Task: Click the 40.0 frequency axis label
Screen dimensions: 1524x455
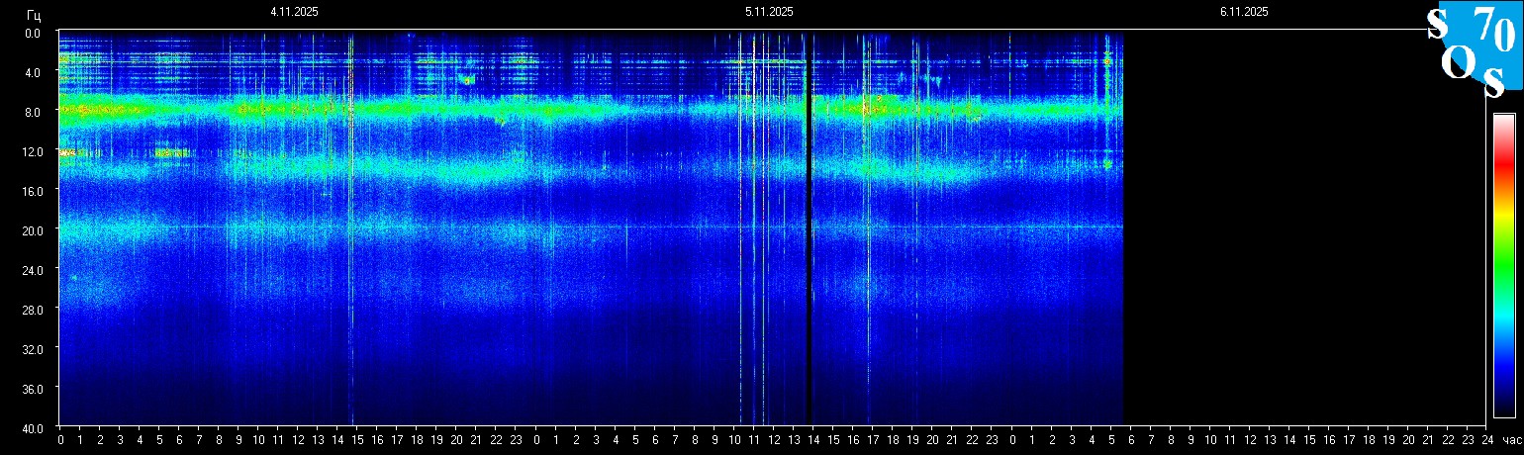Action: (31, 428)
